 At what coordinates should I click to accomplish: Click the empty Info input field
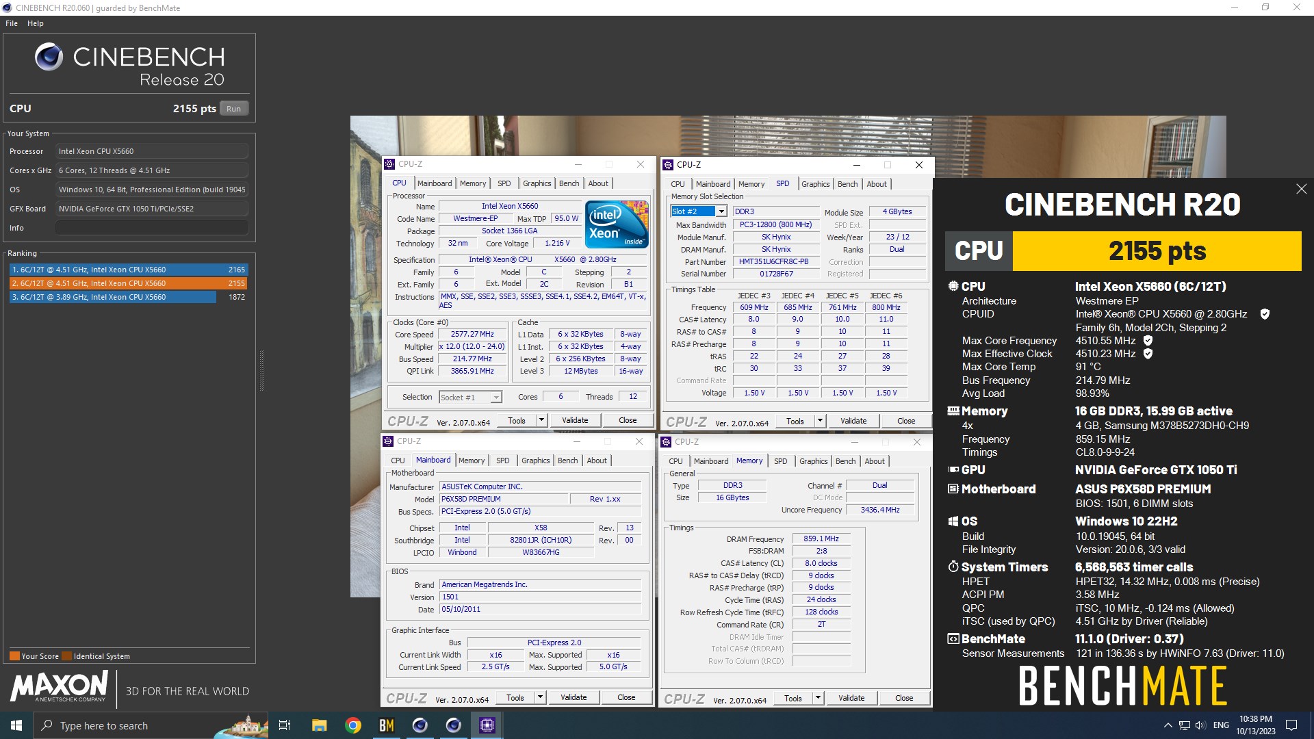tap(152, 228)
